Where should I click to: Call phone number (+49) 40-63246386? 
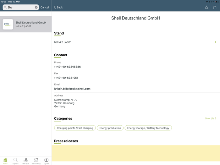[68, 67]
